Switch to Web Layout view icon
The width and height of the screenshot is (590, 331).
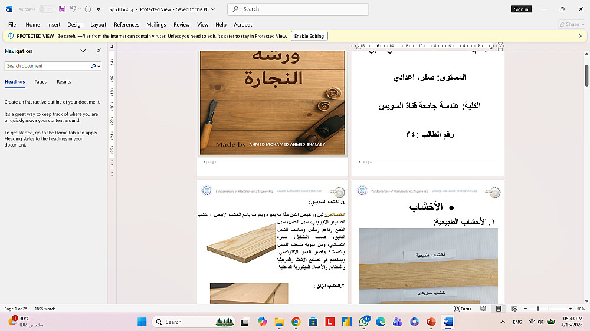click(514, 309)
